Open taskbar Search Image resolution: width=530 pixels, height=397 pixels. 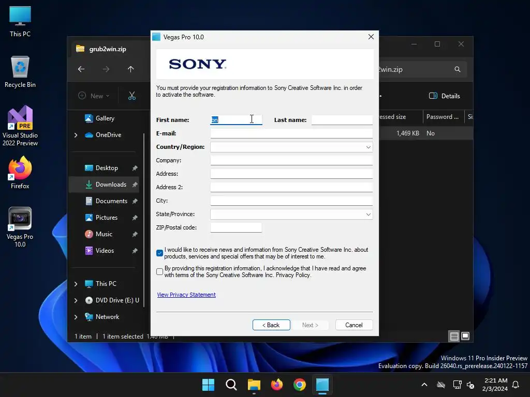(231, 385)
